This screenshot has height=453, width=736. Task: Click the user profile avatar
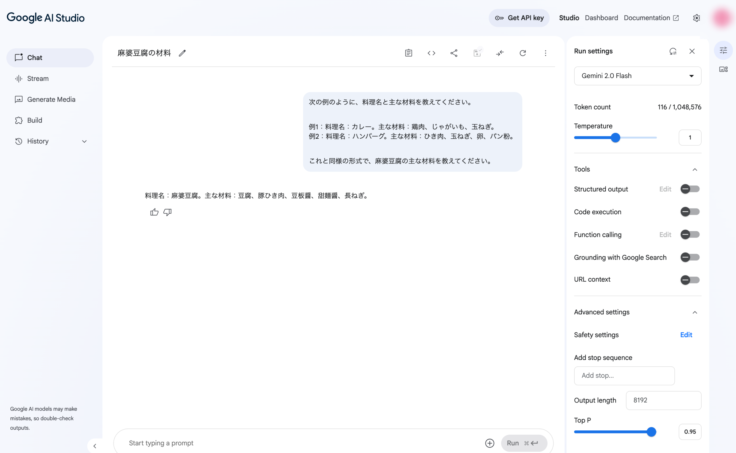722,18
